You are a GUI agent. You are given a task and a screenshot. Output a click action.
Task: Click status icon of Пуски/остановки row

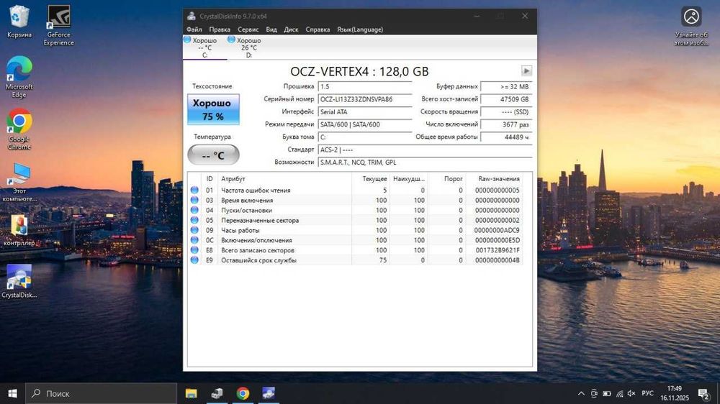tap(194, 210)
